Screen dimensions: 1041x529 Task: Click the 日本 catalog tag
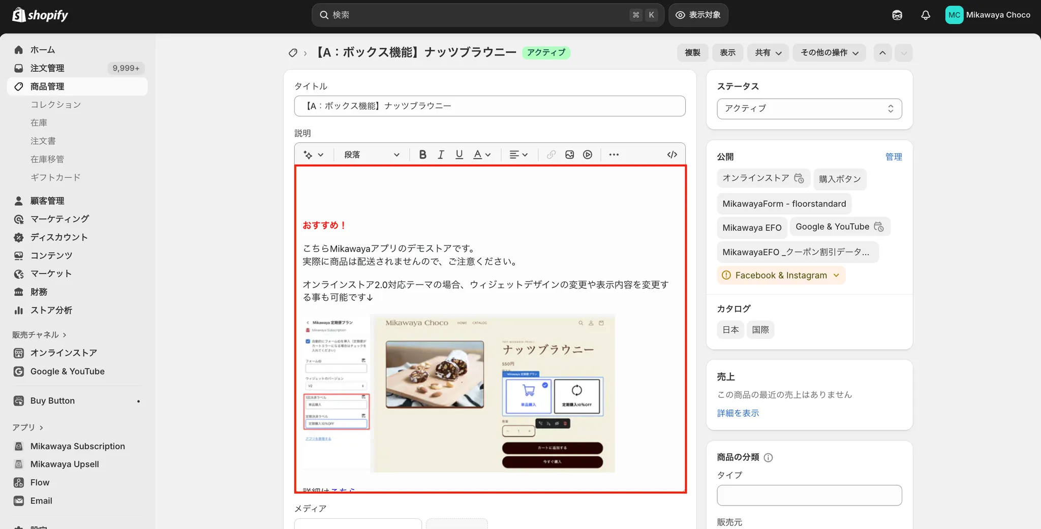(730, 330)
